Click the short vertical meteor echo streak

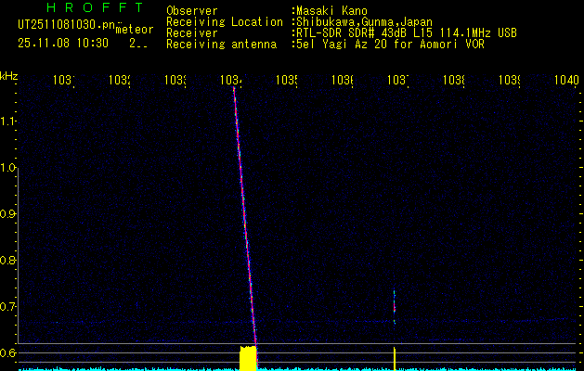395,306
